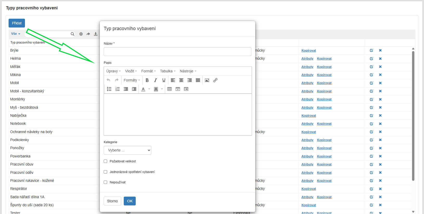Open the Tabulka editor menu
Image resolution: width=424 pixels, height=214 pixels.
pyautogui.click(x=168, y=71)
